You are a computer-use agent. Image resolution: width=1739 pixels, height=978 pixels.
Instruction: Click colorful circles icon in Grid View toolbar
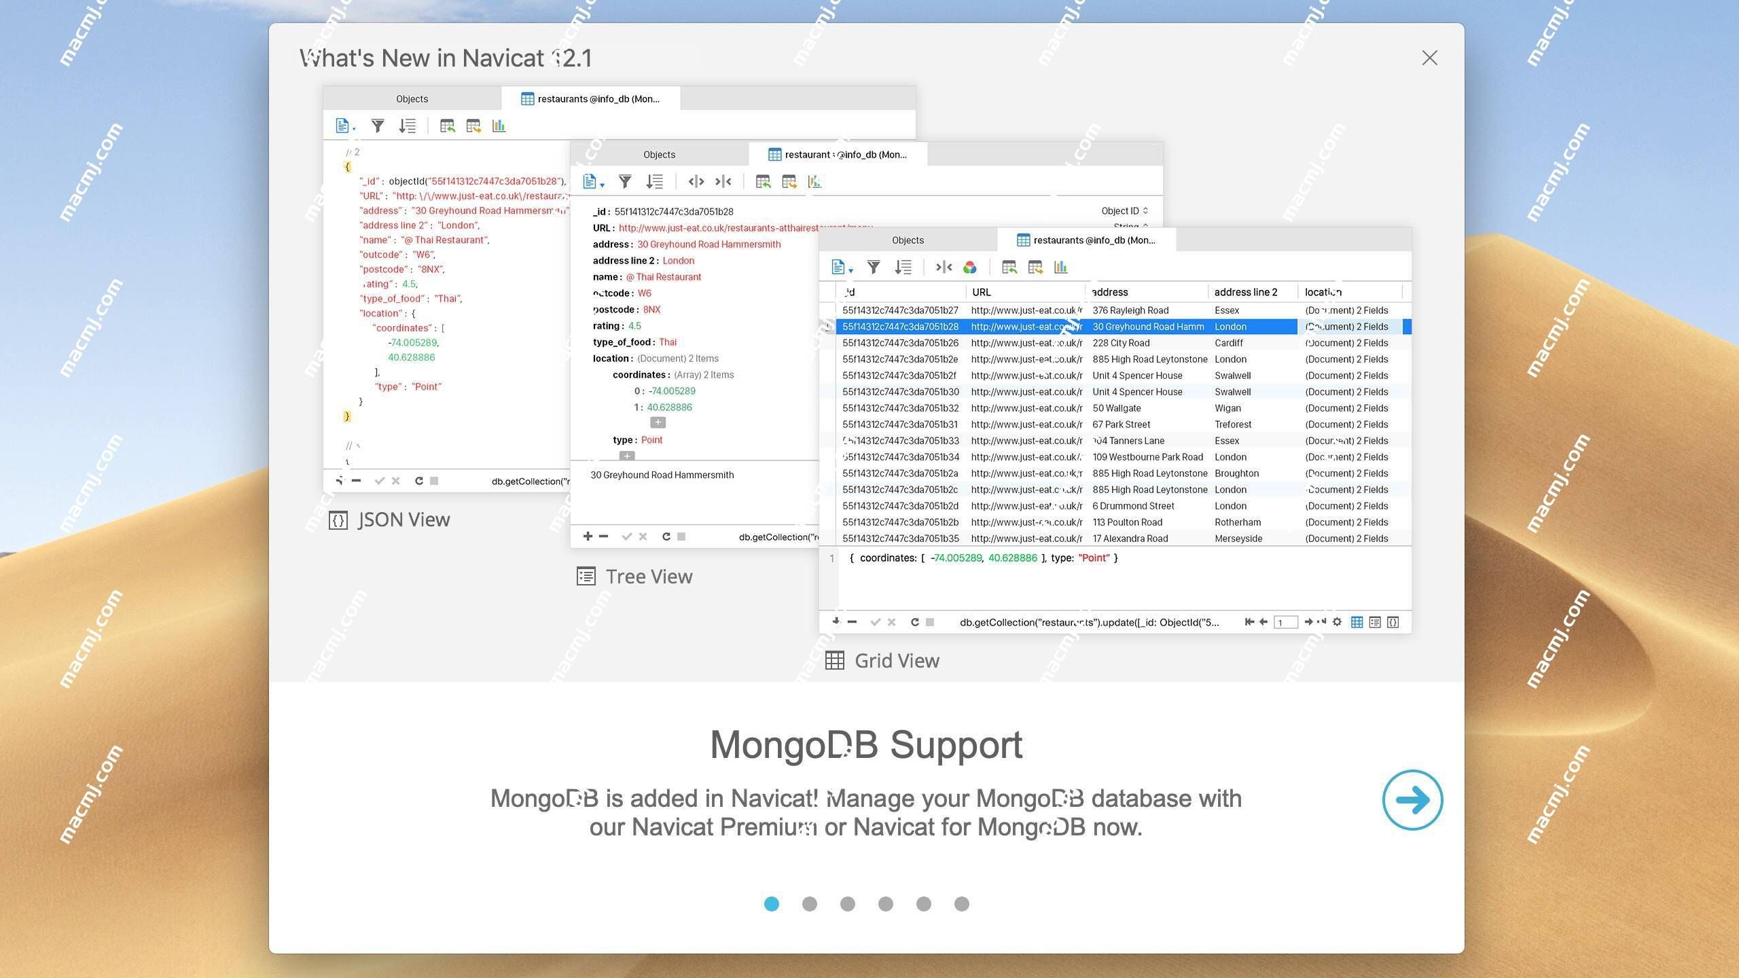click(969, 268)
